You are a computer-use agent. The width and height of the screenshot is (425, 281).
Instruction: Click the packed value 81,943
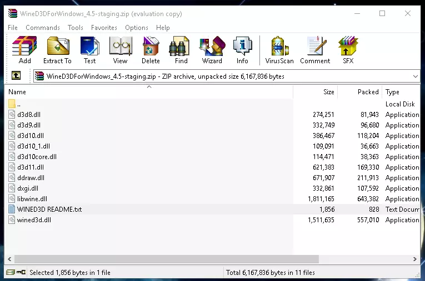point(369,114)
